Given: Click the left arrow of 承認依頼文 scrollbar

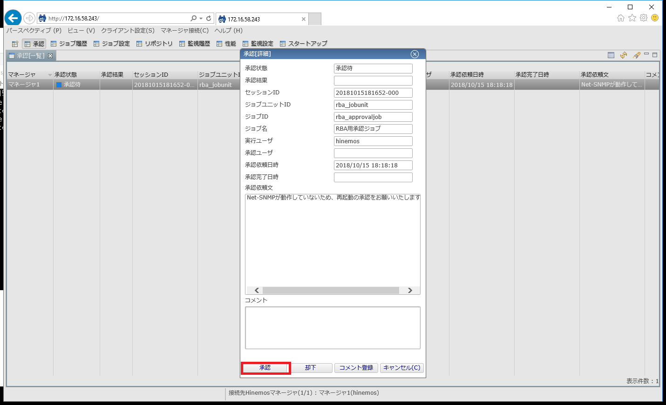Looking at the screenshot, I should 257,290.
